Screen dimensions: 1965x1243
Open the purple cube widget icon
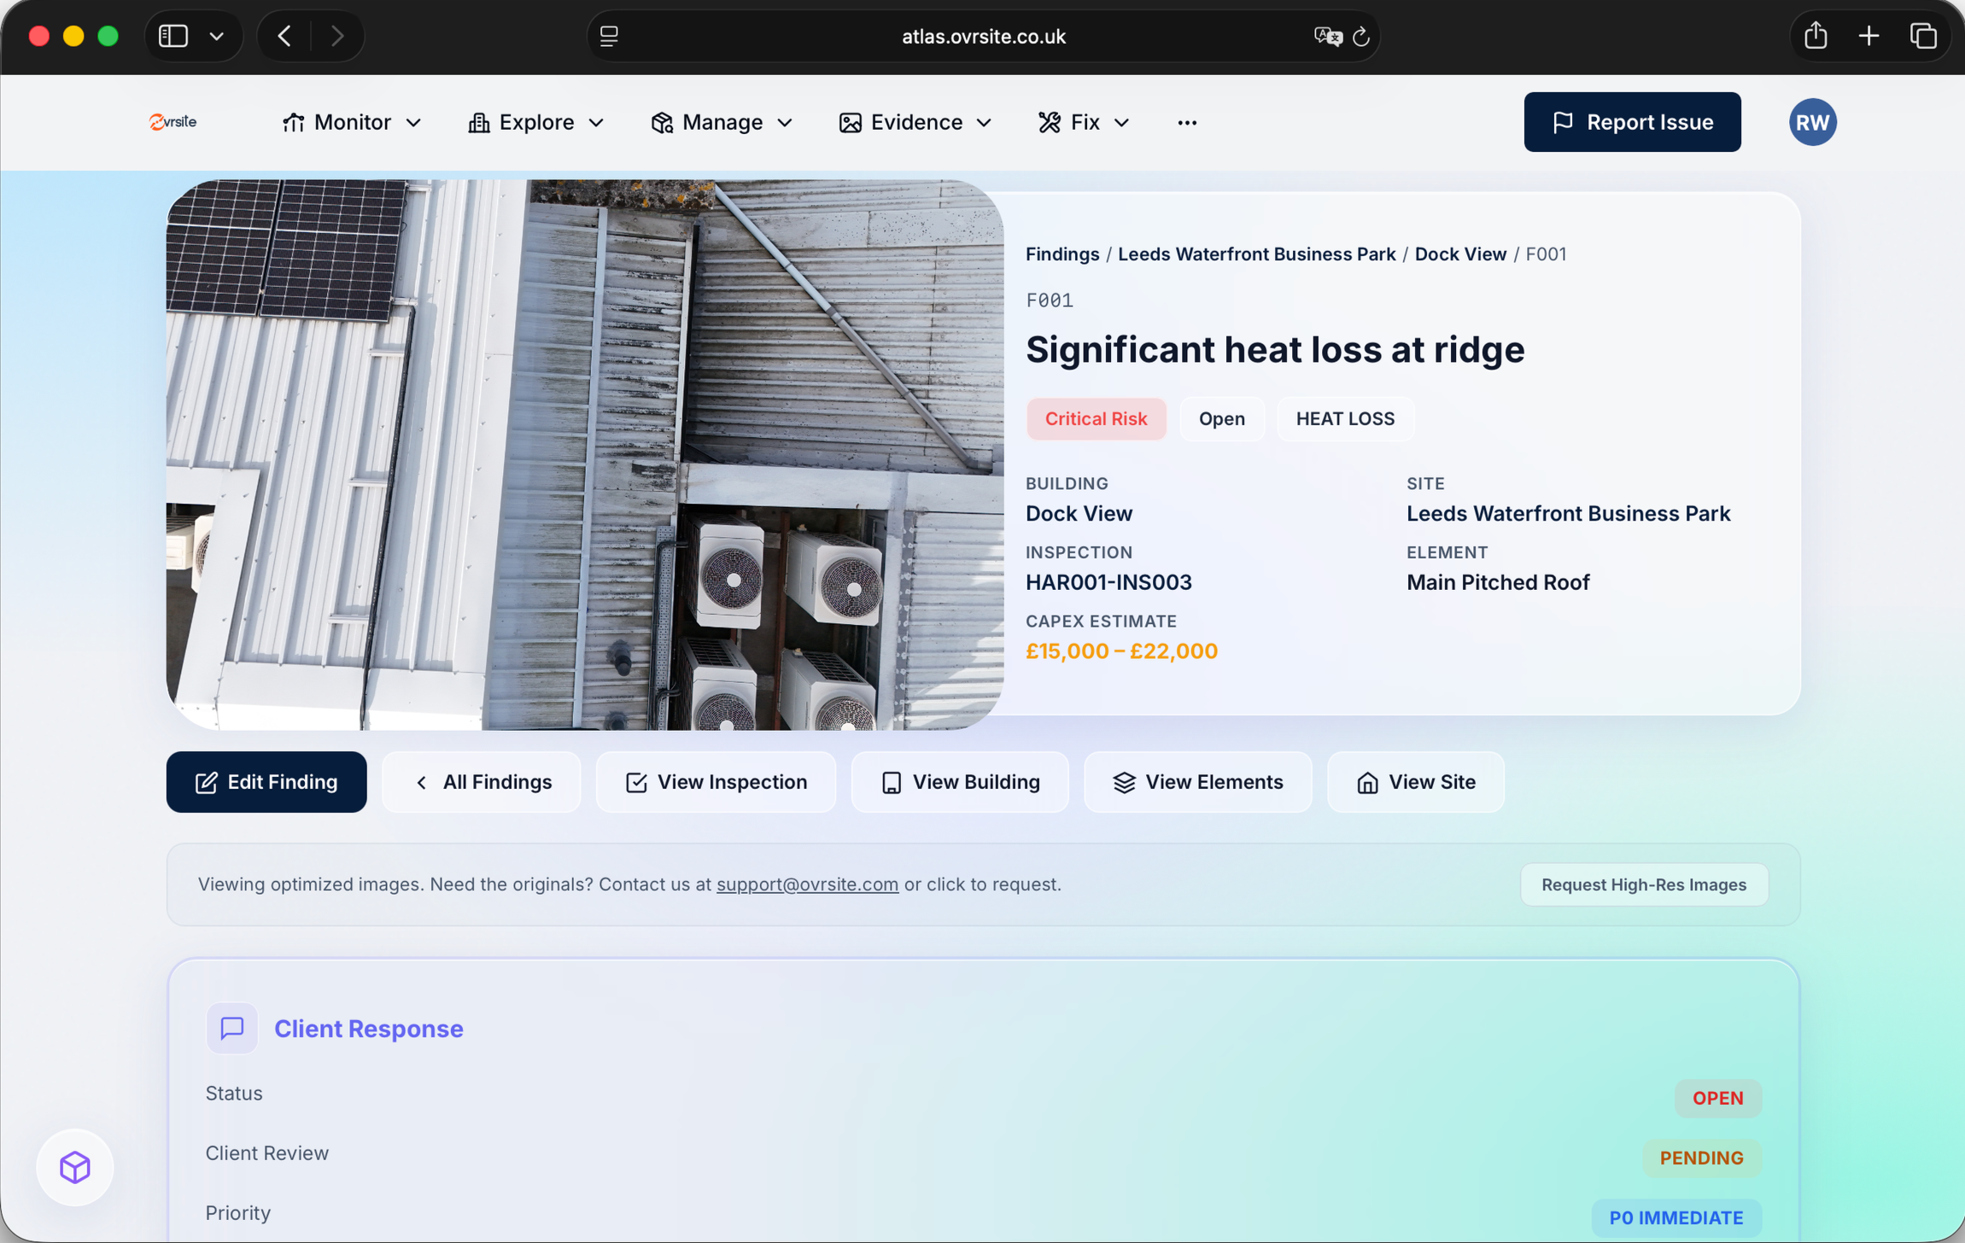[75, 1166]
